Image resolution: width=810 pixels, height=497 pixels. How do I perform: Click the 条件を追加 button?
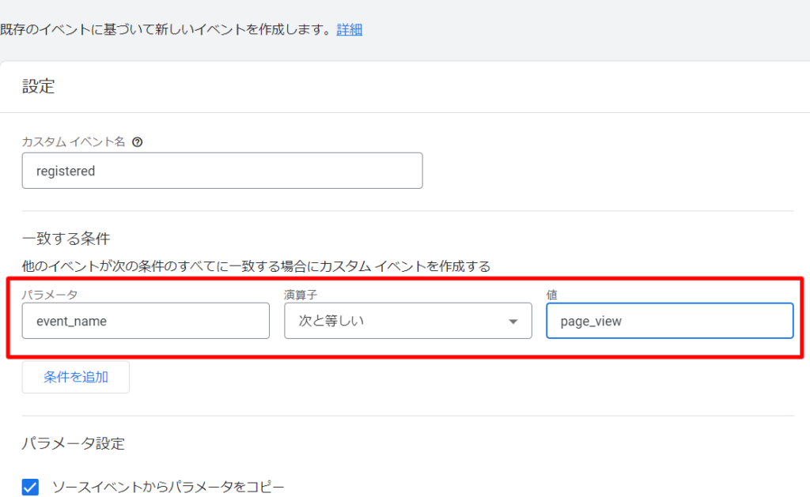75,377
